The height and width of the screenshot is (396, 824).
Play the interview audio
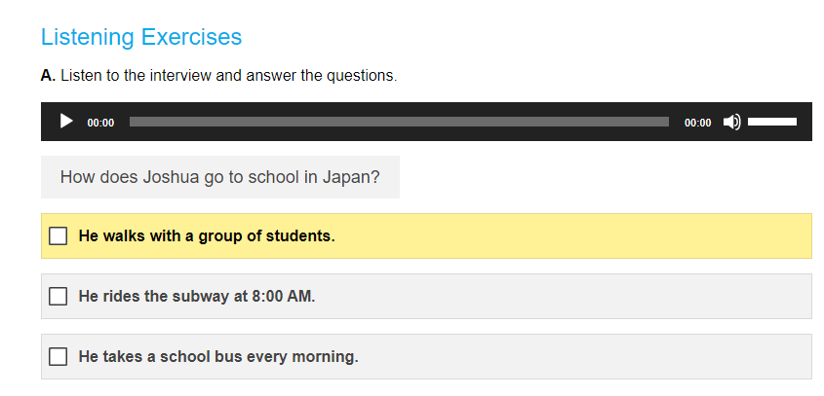pyautogui.click(x=66, y=122)
